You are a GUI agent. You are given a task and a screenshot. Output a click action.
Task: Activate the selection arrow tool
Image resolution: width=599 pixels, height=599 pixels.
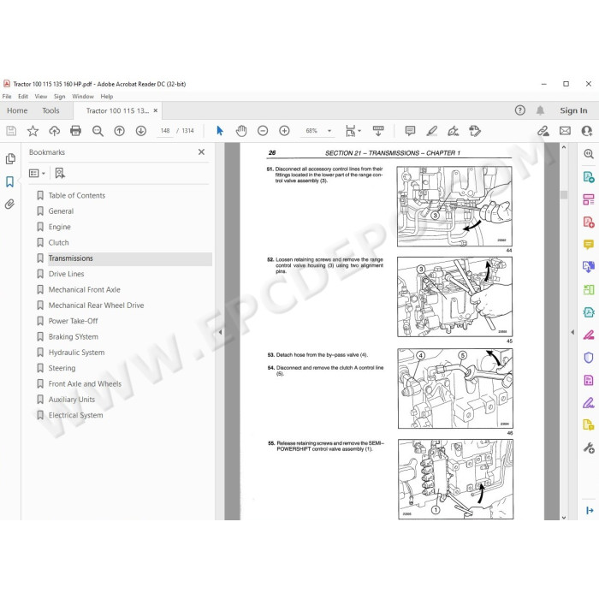tap(220, 131)
